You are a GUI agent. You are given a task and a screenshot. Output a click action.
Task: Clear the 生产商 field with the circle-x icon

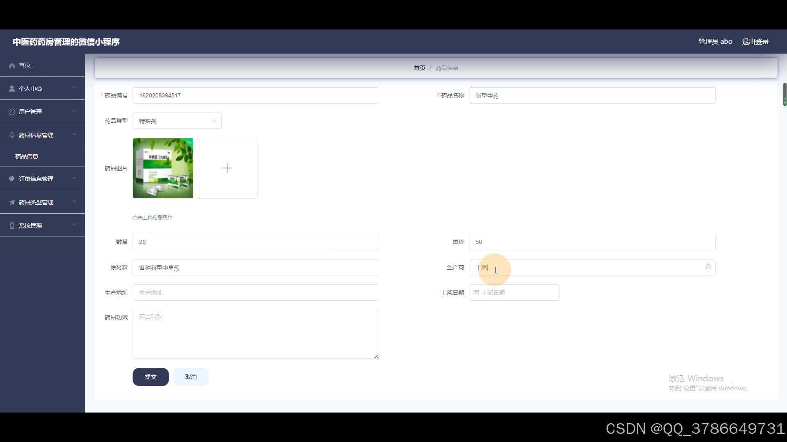[x=708, y=267]
